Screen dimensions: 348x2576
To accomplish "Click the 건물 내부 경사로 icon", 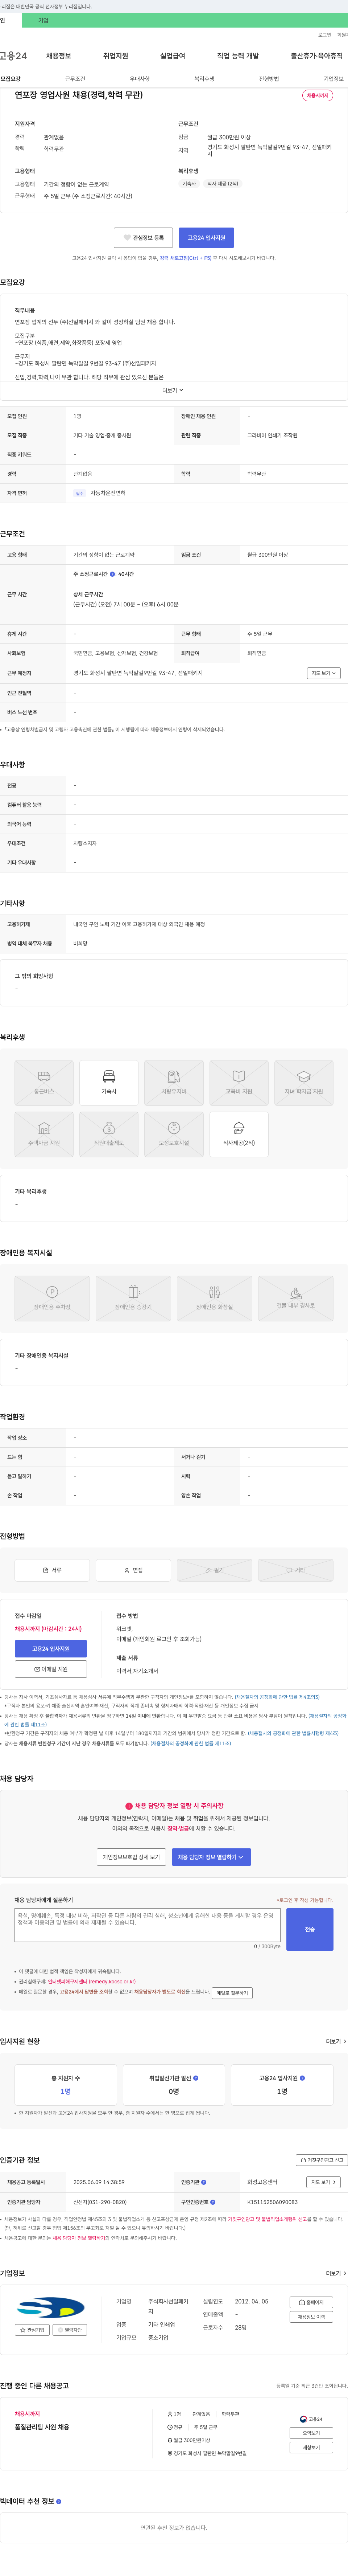I will pos(296,1298).
